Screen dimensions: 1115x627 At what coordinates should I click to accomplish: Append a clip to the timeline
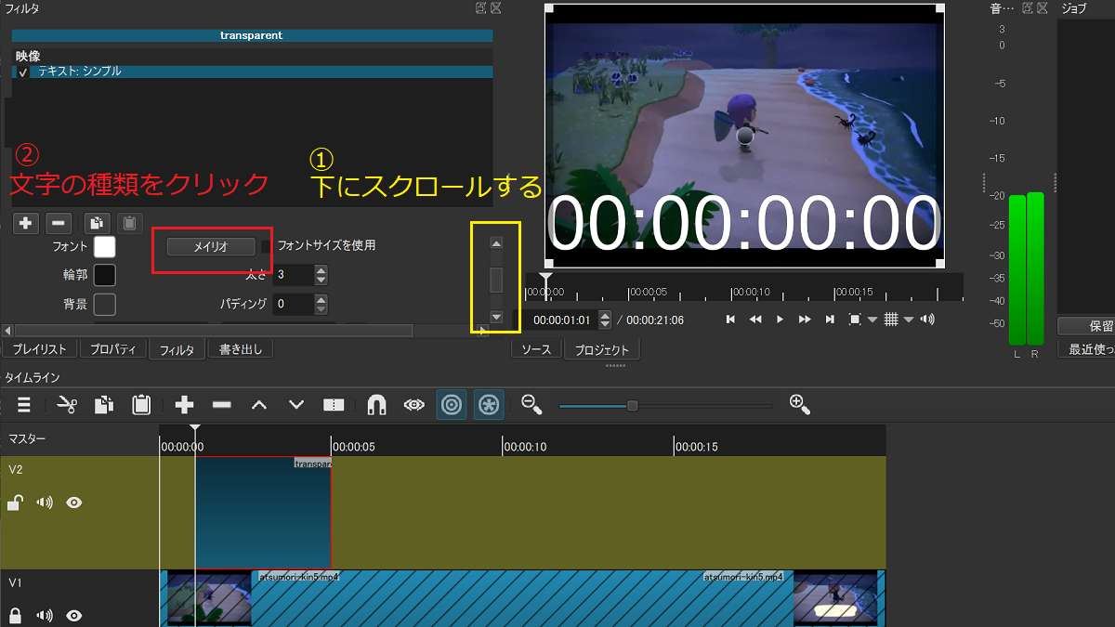(x=184, y=404)
